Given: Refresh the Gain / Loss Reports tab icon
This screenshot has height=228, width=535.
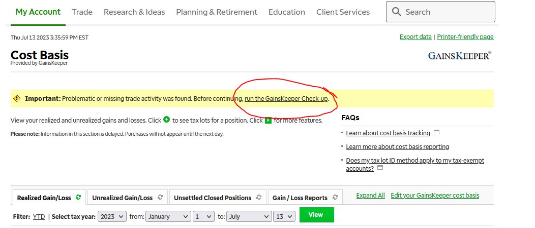Looking at the screenshot, I should [x=335, y=197].
